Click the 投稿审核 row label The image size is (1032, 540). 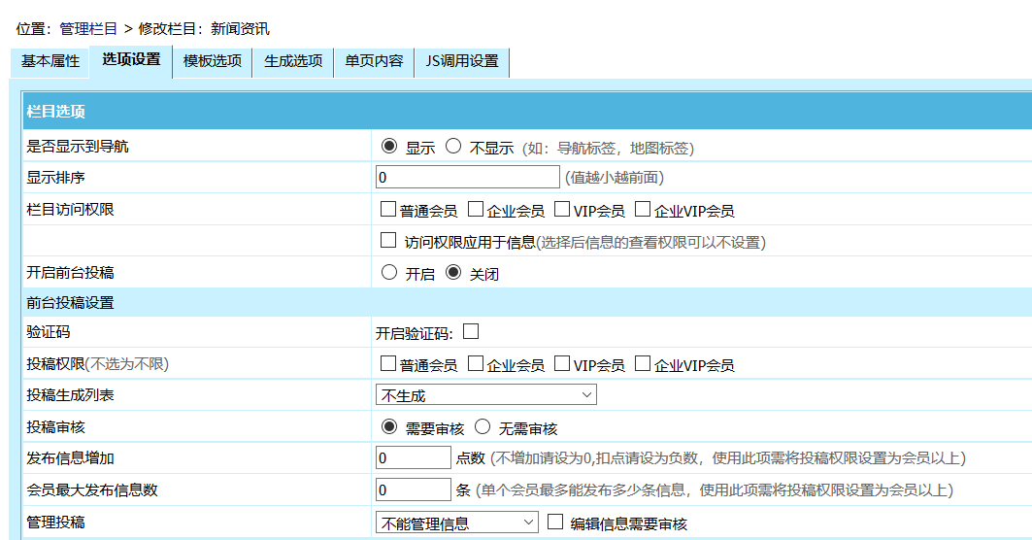tap(56, 426)
